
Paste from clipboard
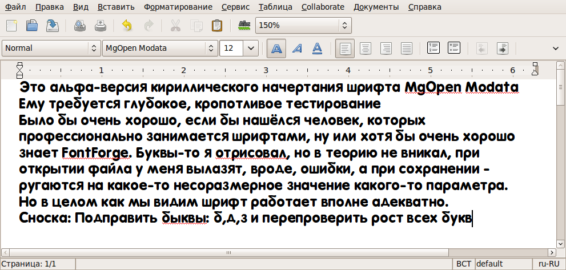point(217,26)
